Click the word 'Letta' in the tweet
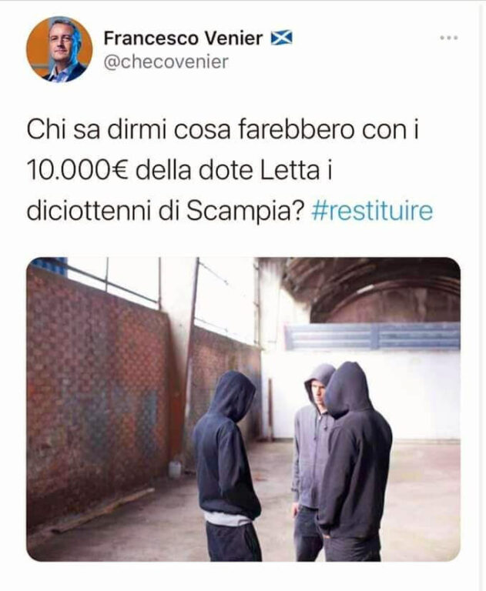The height and width of the screenshot is (591, 486). pos(290,170)
